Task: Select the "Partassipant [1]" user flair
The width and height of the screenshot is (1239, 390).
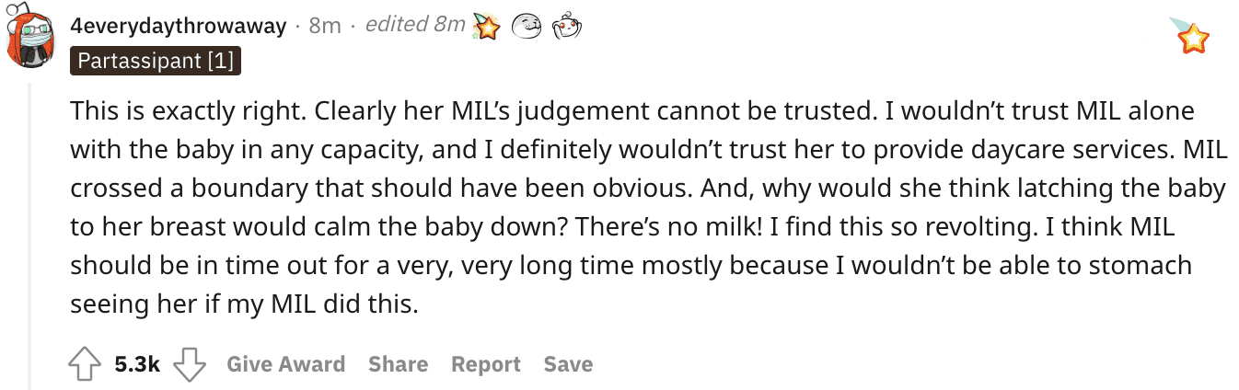Action: click(x=156, y=62)
